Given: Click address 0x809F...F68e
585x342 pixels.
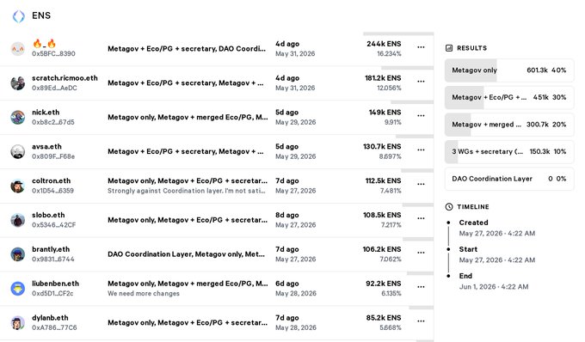Looking at the screenshot, I should coord(53,156).
